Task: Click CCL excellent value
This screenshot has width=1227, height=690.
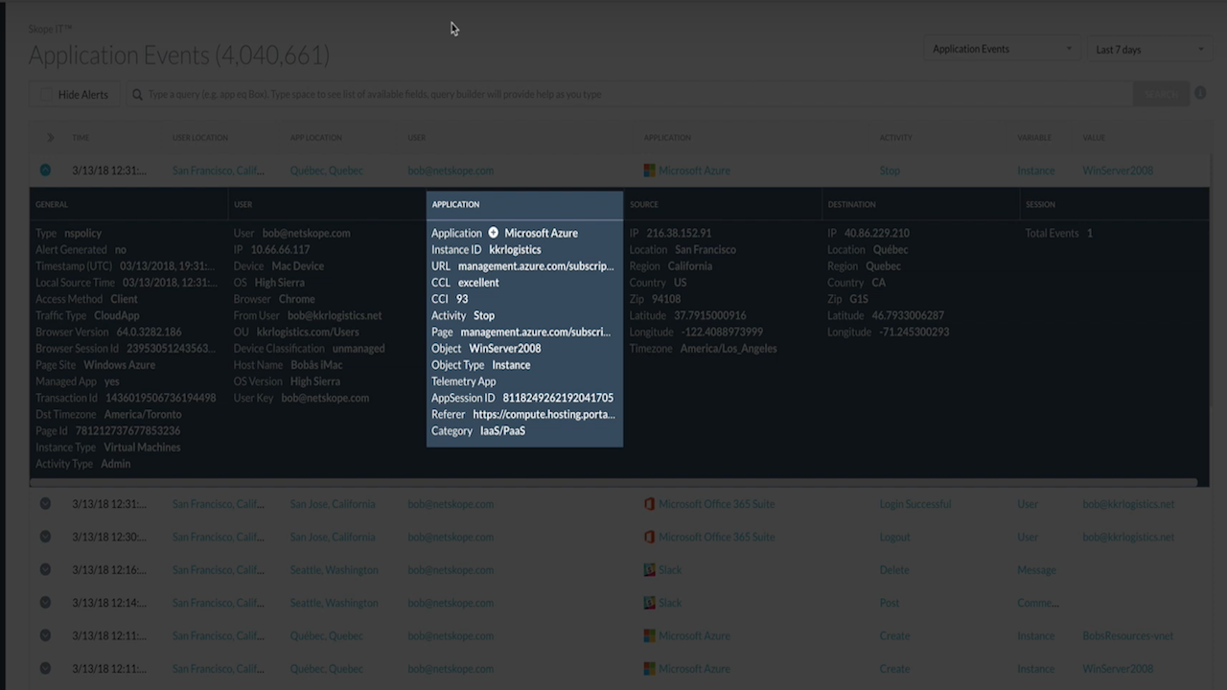Action: [477, 283]
